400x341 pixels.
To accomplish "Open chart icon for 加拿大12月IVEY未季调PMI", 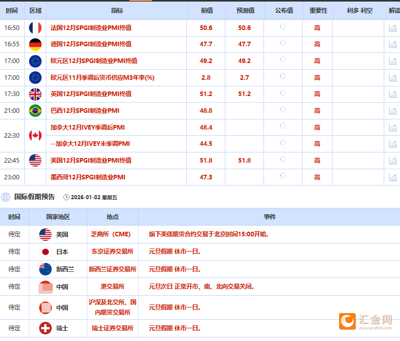I will click(392, 144).
